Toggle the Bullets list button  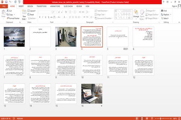pos(70,12)
